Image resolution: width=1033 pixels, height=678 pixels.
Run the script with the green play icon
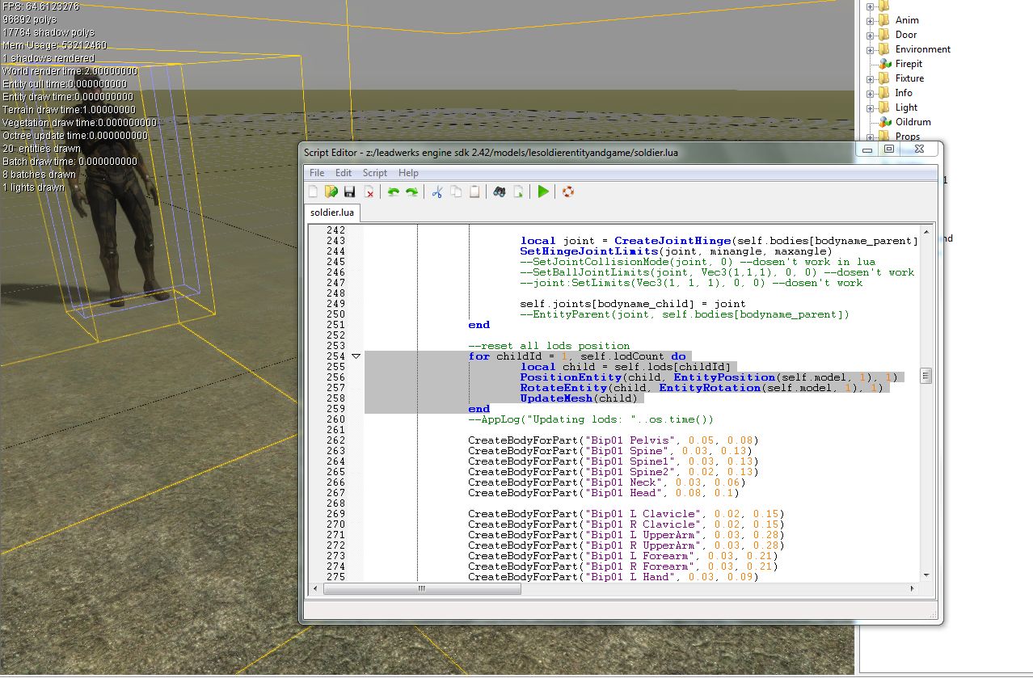pos(542,192)
